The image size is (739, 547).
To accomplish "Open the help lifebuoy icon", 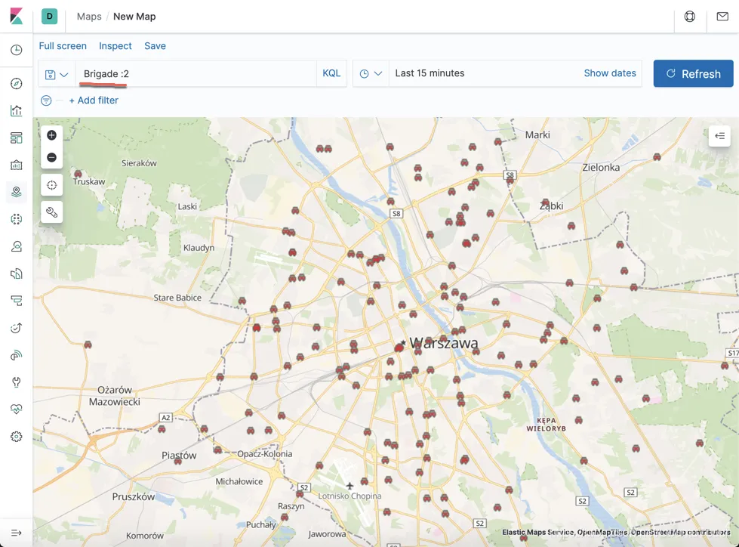I will tap(689, 17).
